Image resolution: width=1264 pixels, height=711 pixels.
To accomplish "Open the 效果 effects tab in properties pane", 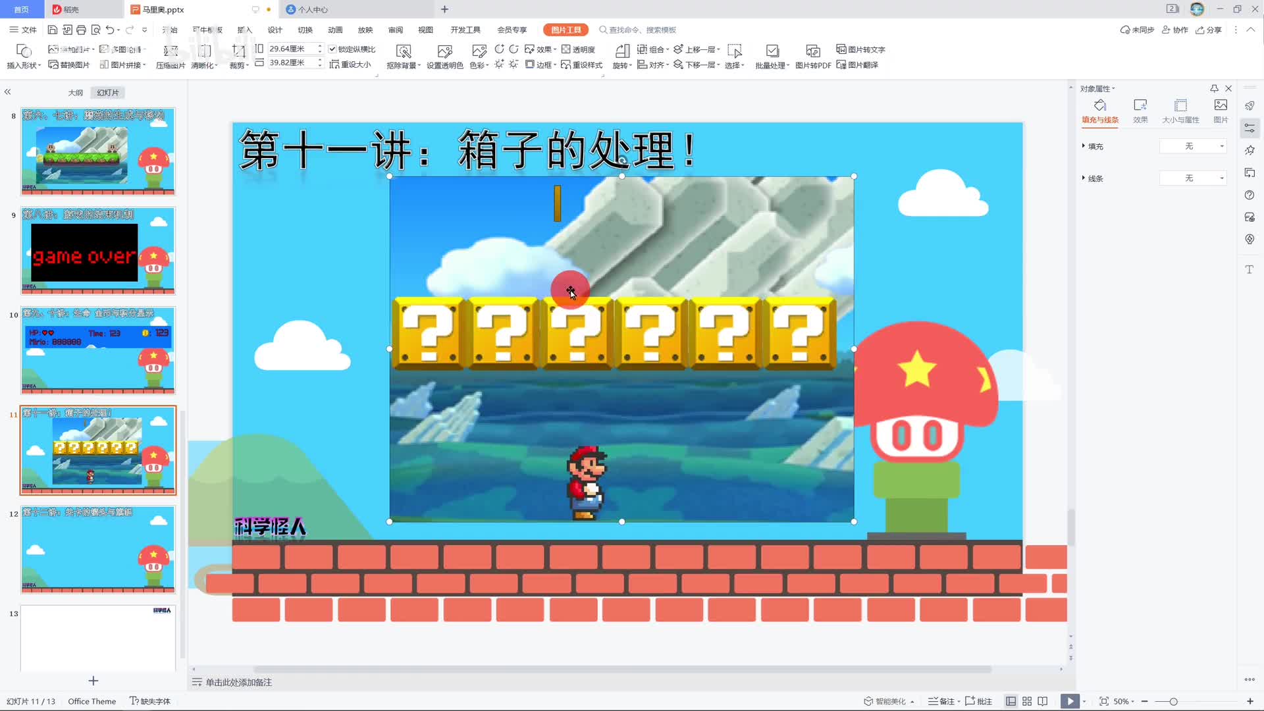I will (x=1140, y=111).
